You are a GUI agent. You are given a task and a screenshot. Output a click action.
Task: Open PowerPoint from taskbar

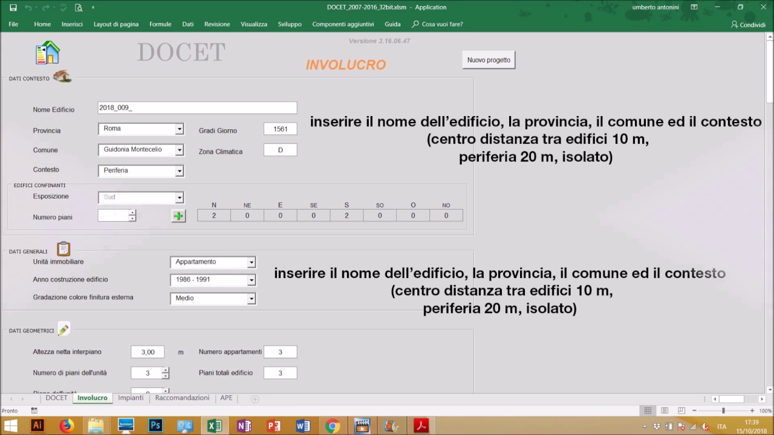click(x=274, y=425)
